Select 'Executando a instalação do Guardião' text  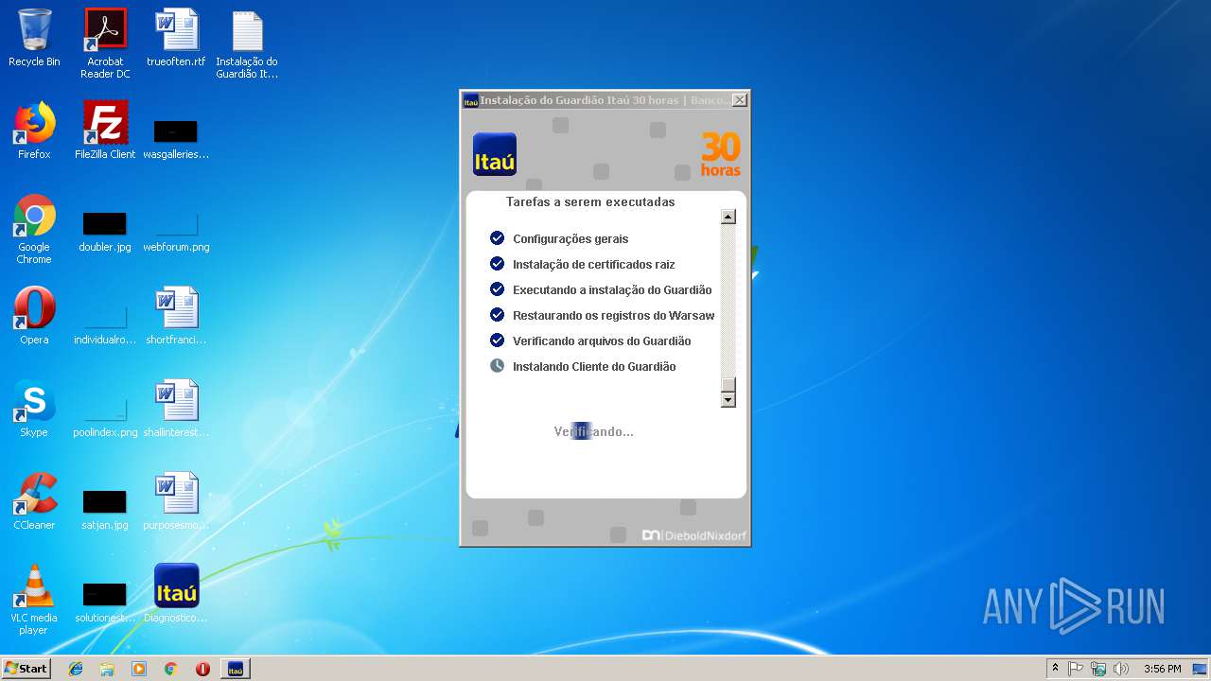(612, 289)
